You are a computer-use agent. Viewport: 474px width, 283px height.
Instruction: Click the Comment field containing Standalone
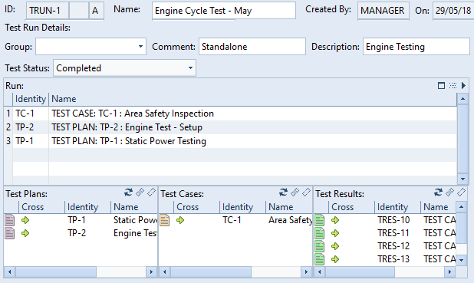click(x=252, y=47)
